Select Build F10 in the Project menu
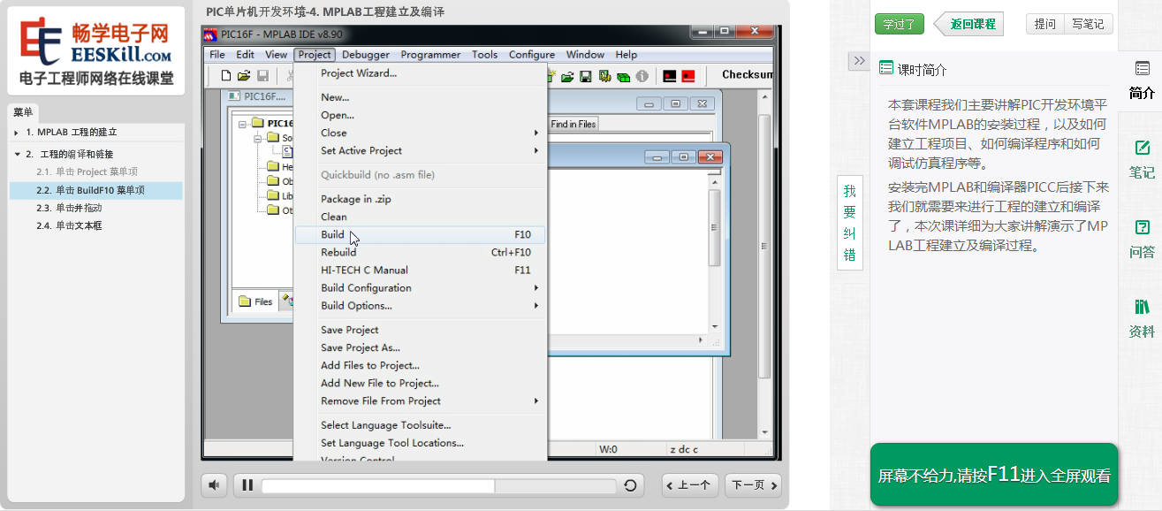This screenshot has height=511, width=1162. tap(420, 234)
